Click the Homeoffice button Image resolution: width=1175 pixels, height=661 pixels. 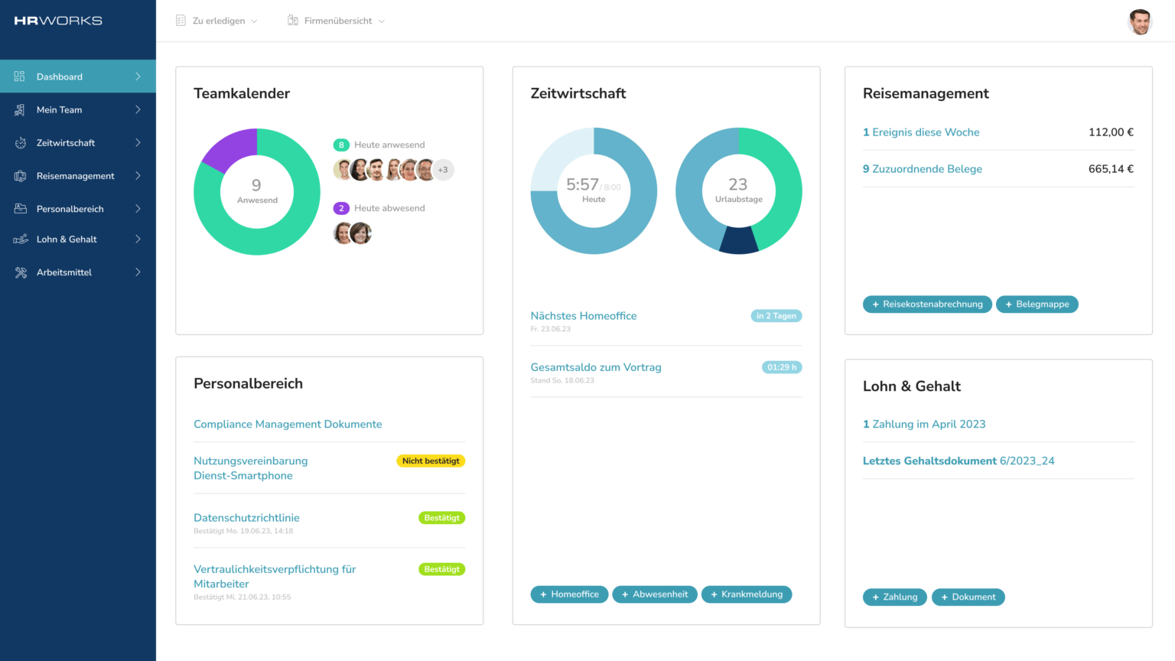[x=569, y=594]
